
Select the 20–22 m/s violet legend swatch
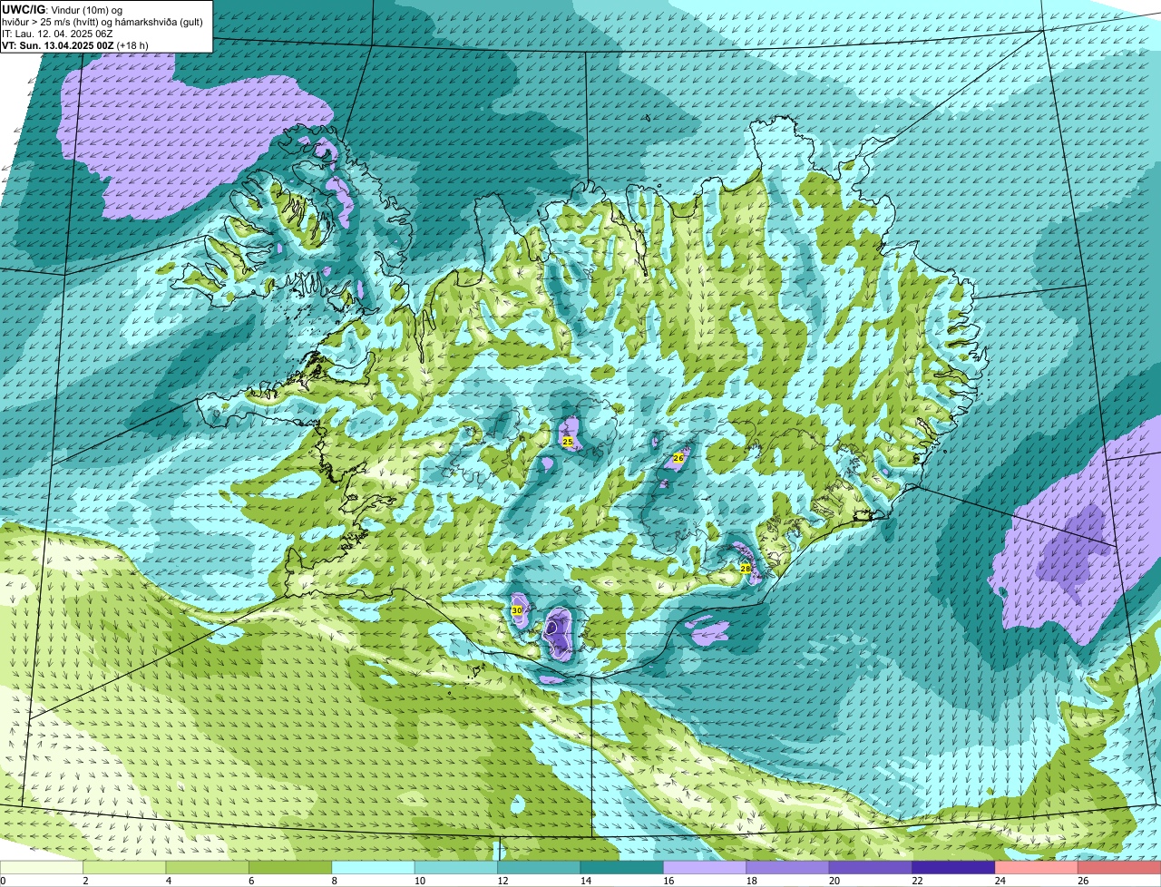click(x=871, y=867)
